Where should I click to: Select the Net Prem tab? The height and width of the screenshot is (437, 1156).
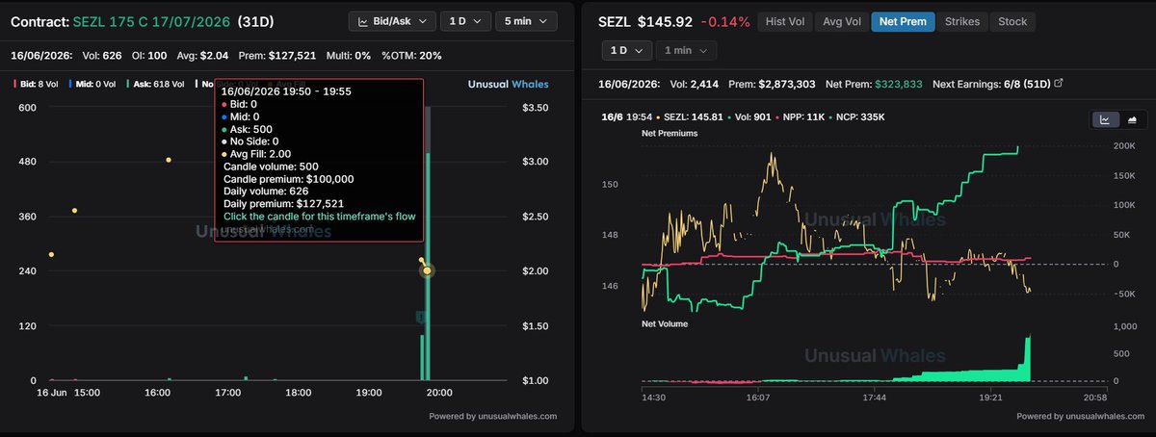[x=903, y=21]
